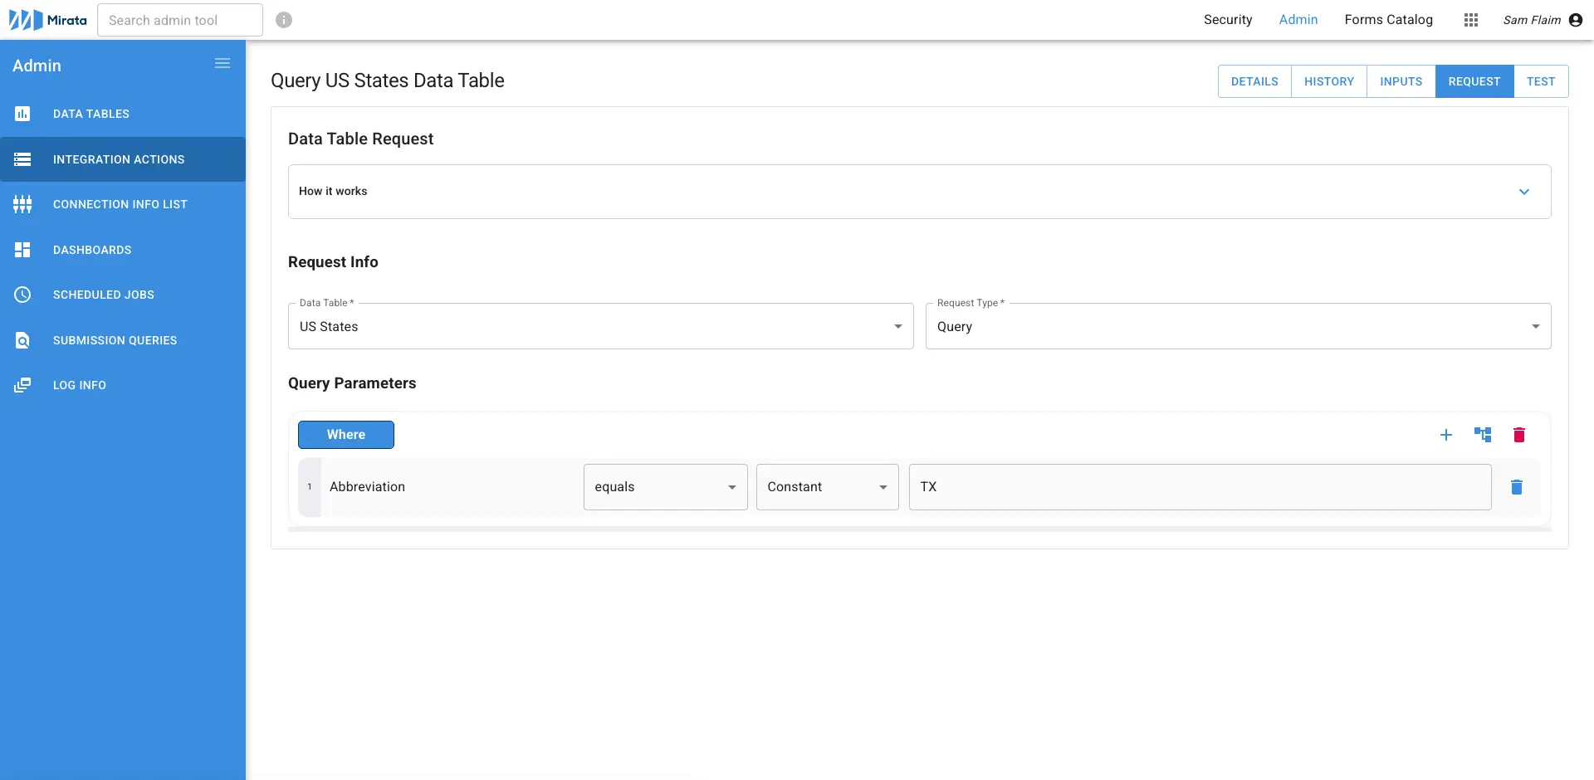Open Log Info using its pages icon

pyautogui.click(x=22, y=384)
